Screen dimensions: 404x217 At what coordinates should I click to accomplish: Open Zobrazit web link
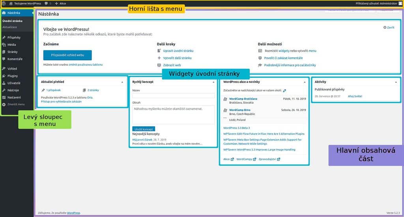pos(172,65)
